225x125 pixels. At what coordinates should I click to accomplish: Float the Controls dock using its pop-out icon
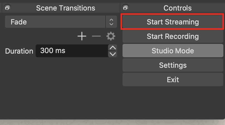tap(125, 7)
